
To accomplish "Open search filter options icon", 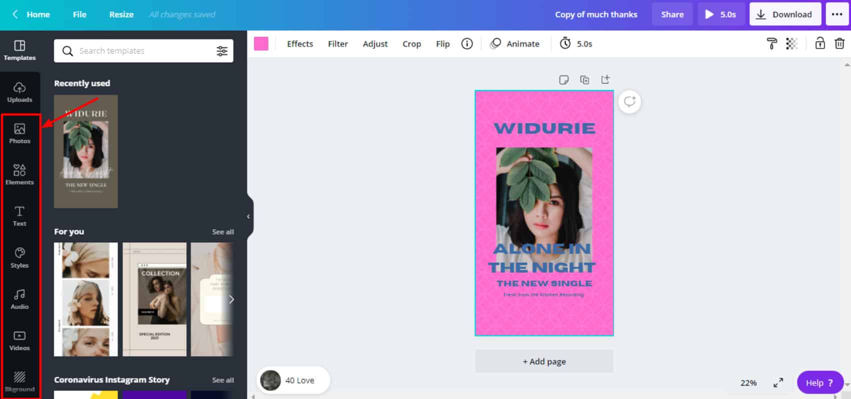I will pyautogui.click(x=222, y=51).
